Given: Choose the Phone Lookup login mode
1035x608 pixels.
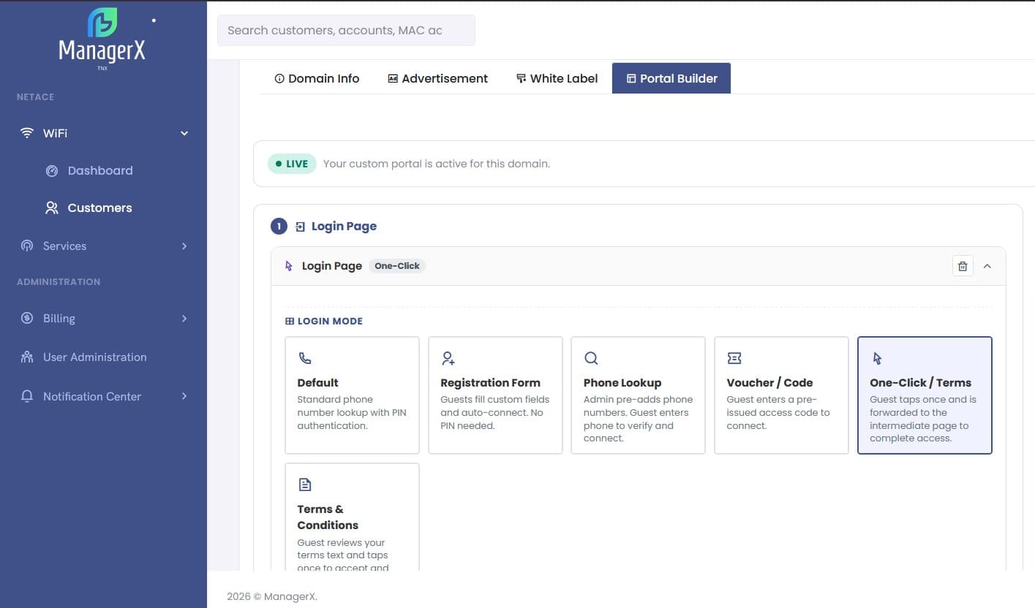Looking at the screenshot, I should point(638,395).
